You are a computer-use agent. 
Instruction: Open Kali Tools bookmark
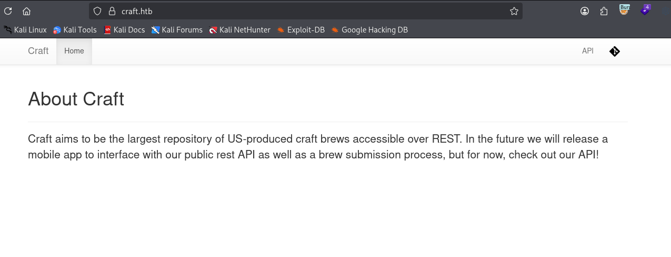[x=75, y=30]
